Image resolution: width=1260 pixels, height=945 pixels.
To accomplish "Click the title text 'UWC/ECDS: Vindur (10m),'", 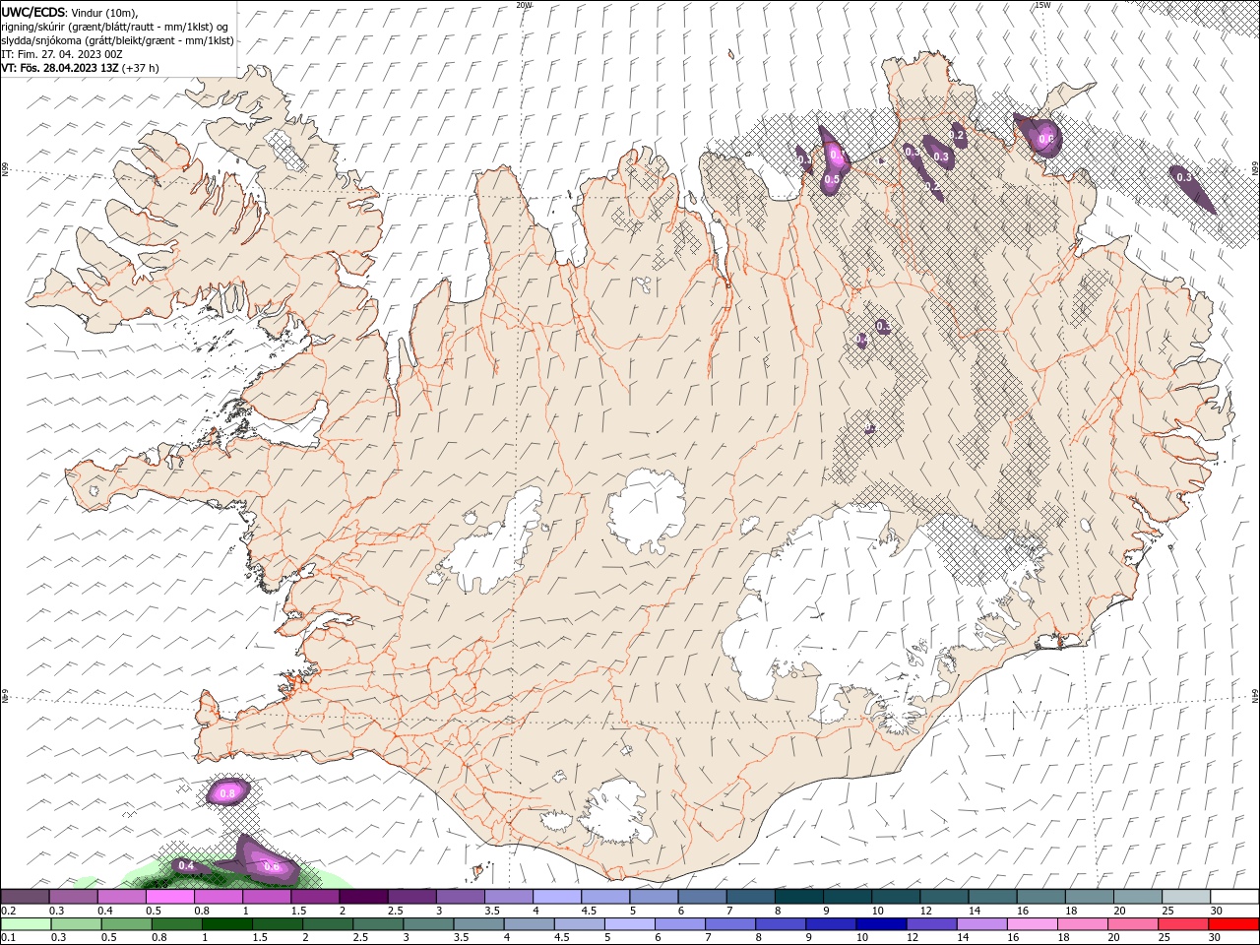I will pos(70,12).
